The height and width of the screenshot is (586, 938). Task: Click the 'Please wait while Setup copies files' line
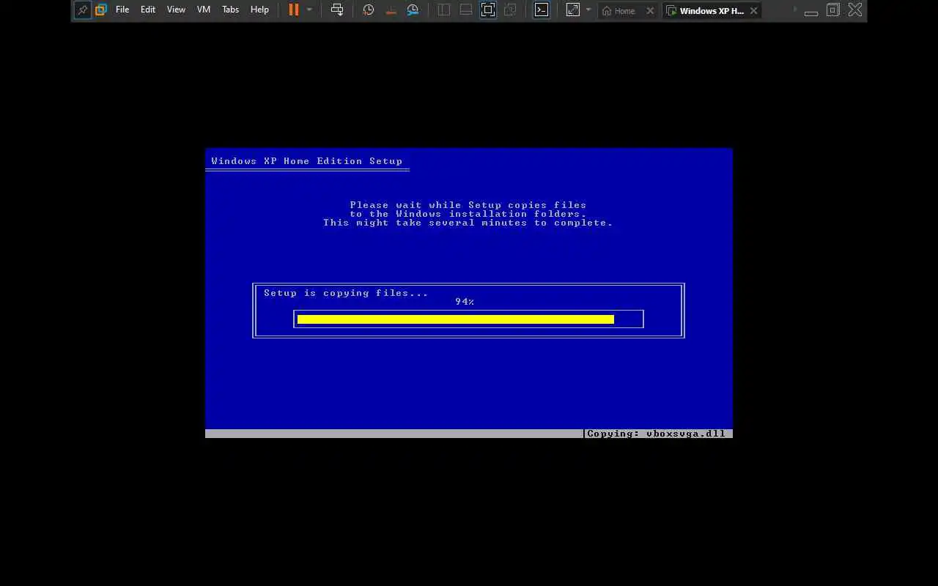468,205
